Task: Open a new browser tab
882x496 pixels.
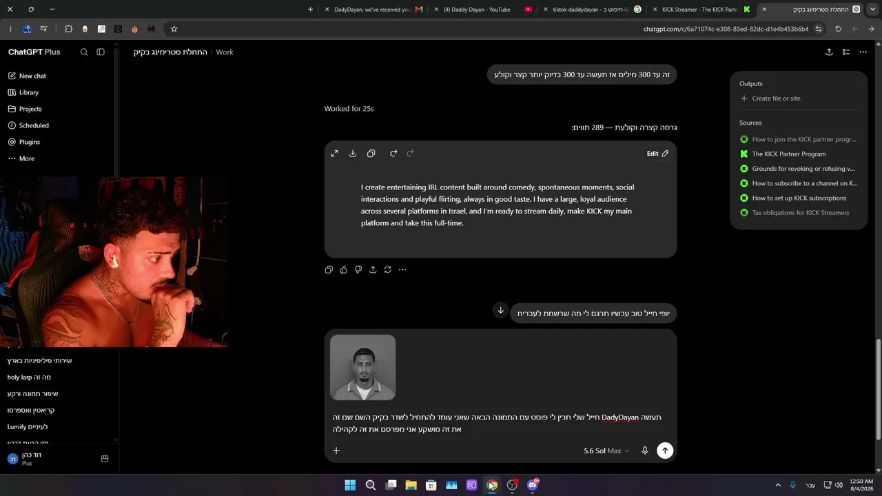Action: 310,10
